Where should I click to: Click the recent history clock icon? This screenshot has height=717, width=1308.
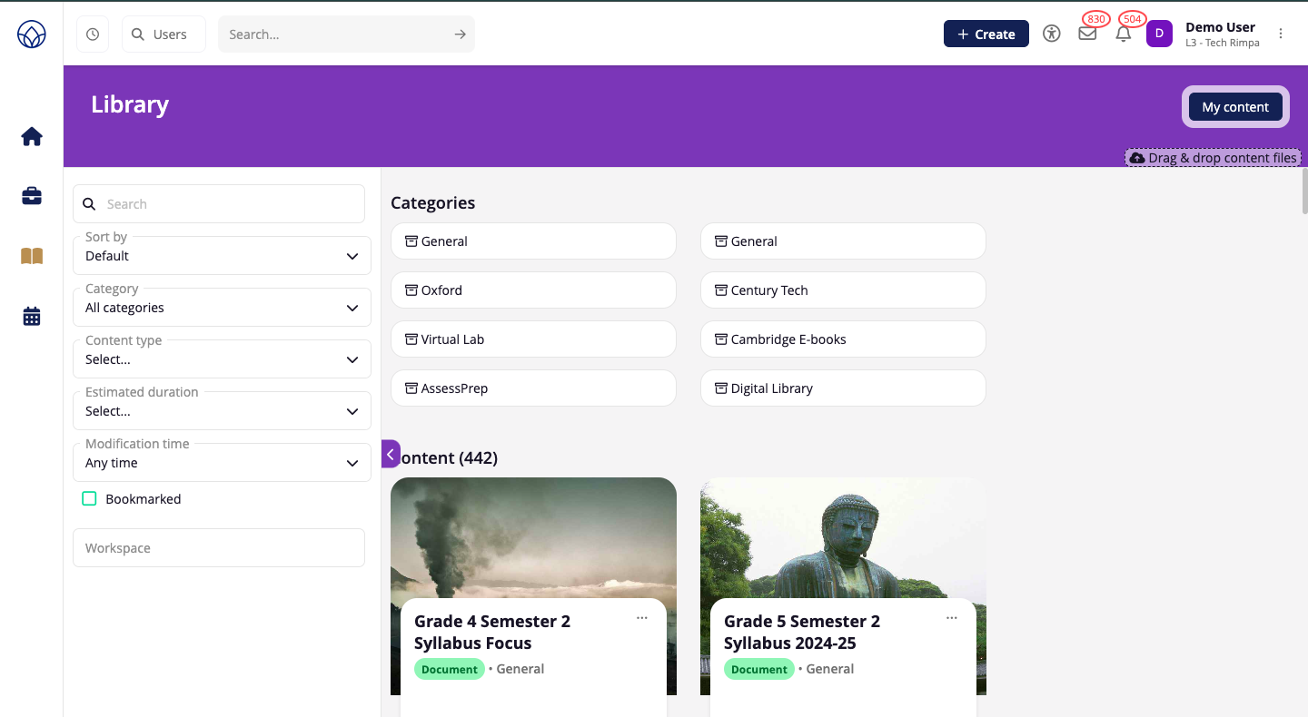(93, 34)
